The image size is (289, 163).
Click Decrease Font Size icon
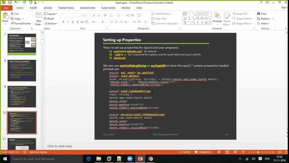(x=99, y=15)
